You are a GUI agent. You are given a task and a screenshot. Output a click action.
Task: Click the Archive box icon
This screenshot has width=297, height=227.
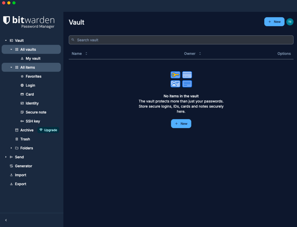17,130
